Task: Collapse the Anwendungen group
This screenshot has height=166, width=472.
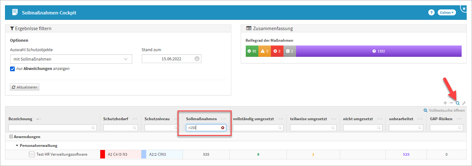Action: pyautogui.click(x=11, y=137)
